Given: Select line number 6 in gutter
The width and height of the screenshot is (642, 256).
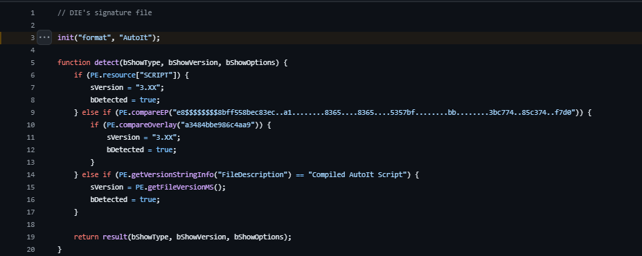Looking at the screenshot, I should 33,75.
